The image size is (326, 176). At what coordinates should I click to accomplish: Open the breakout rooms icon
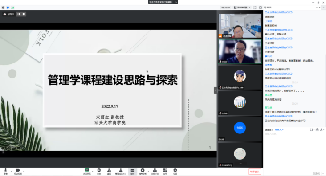point(155,171)
